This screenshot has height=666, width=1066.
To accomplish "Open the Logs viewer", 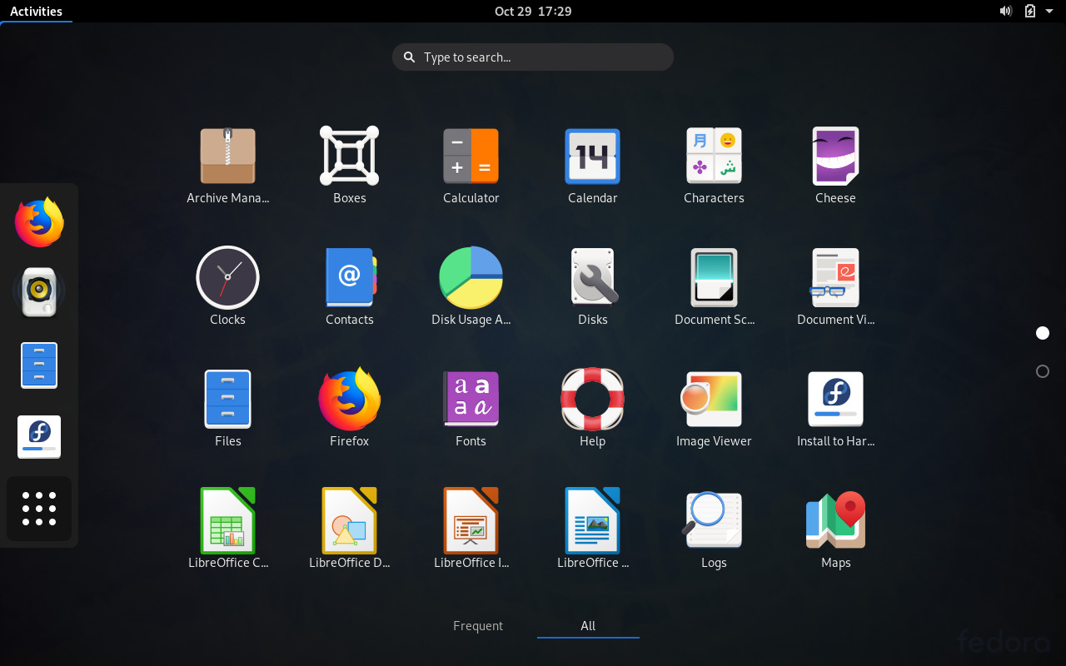I will coord(714,519).
